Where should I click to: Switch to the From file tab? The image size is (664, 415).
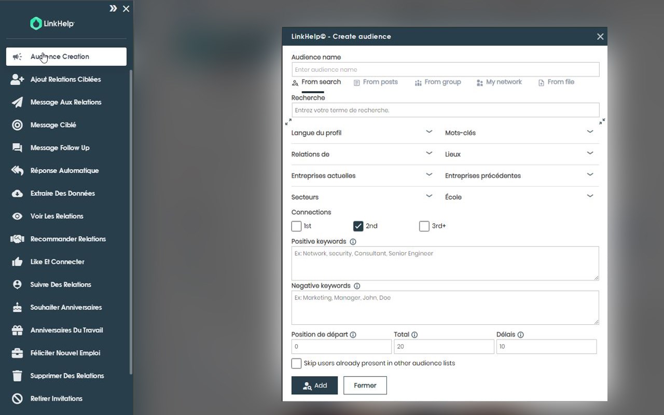(556, 82)
